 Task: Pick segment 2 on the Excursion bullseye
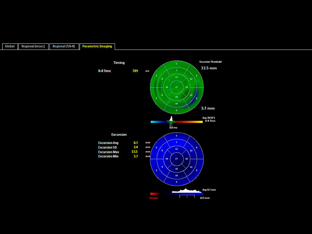click(157, 148)
